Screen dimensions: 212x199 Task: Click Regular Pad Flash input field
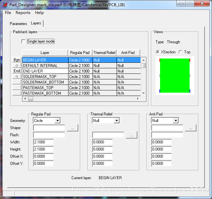49,135
